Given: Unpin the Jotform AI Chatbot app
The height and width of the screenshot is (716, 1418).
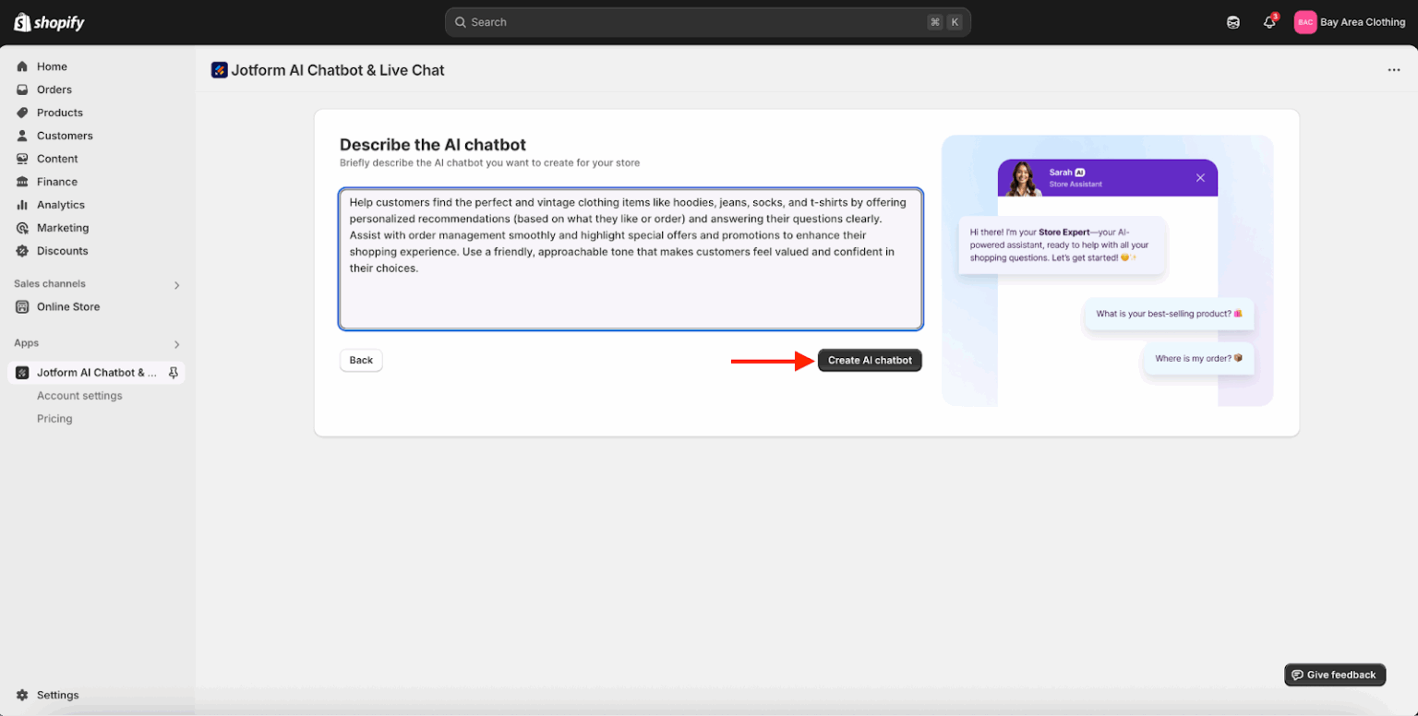Looking at the screenshot, I should [174, 372].
